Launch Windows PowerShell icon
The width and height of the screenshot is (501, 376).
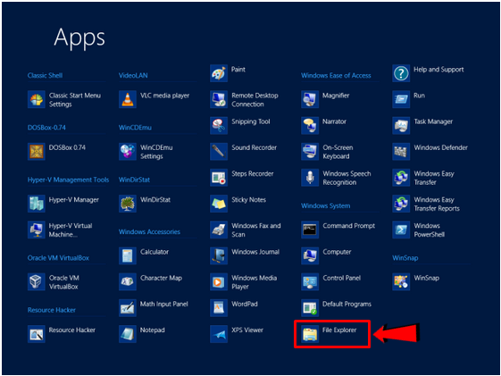coord(401,230)
